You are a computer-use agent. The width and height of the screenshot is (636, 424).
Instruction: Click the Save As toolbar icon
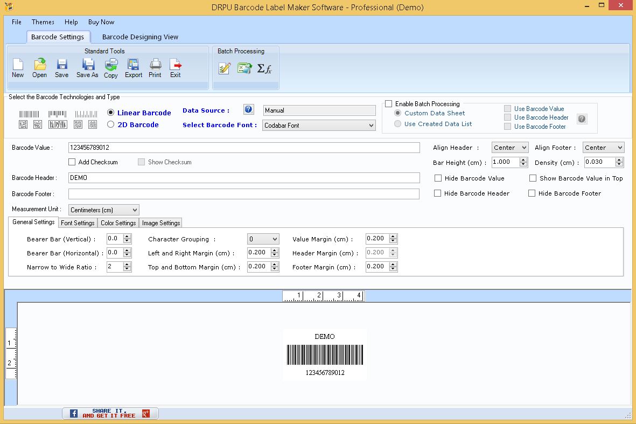87,68
